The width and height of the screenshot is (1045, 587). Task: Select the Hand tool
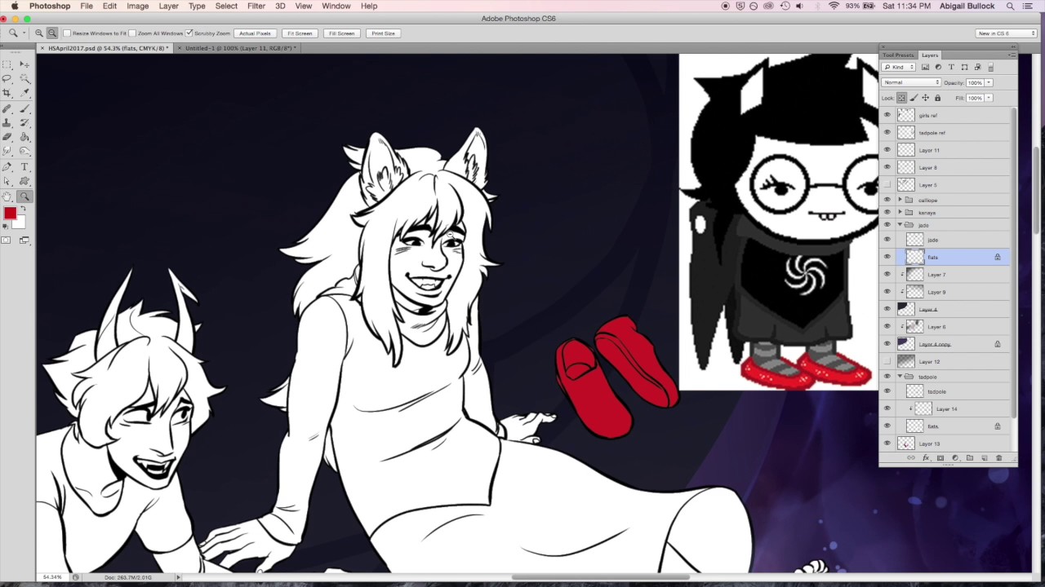(7, 196)
